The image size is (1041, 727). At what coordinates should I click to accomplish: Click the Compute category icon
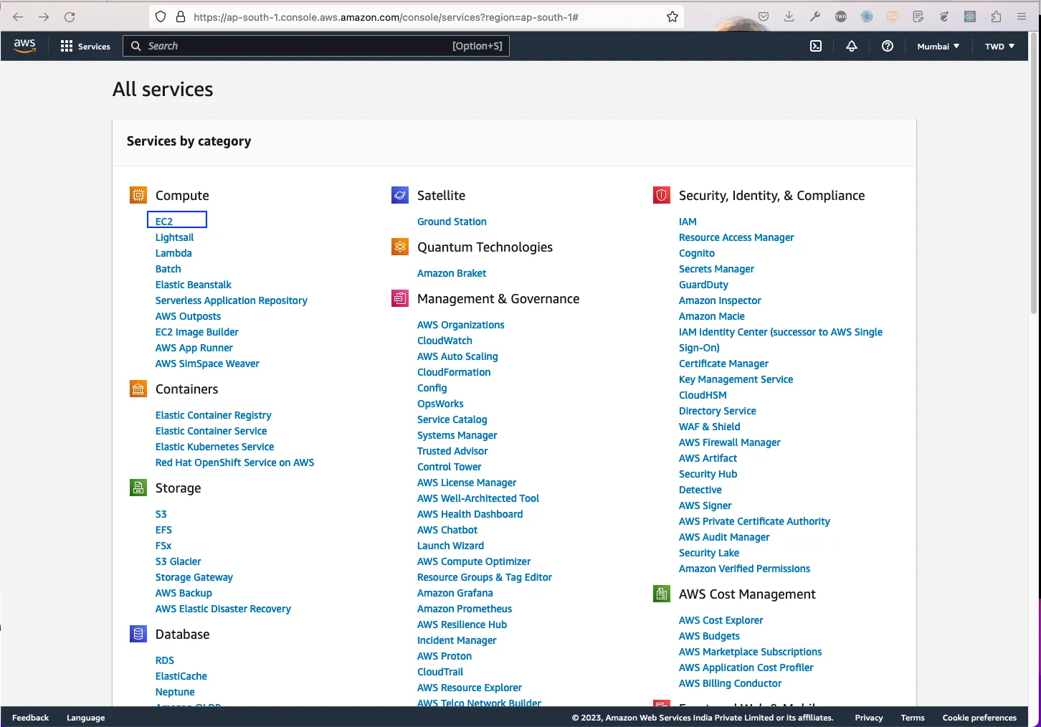138,195
